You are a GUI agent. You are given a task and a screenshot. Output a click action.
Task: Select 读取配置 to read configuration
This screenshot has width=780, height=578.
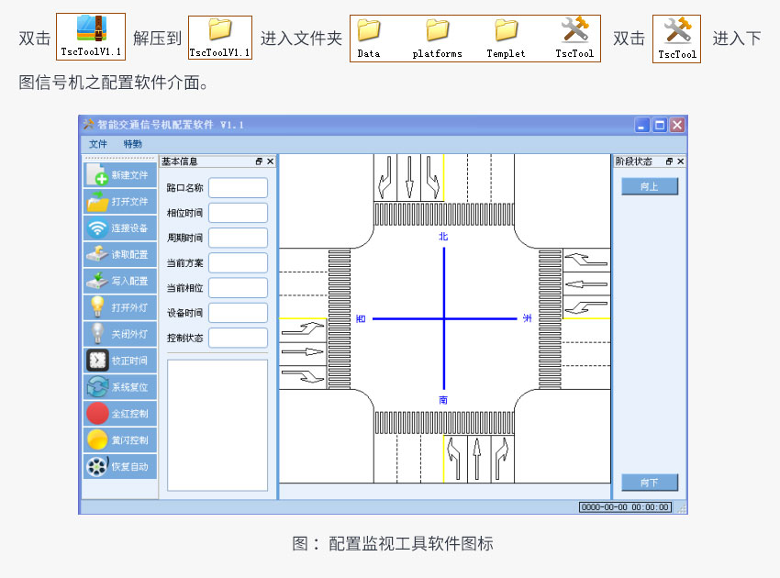(120, 255)
